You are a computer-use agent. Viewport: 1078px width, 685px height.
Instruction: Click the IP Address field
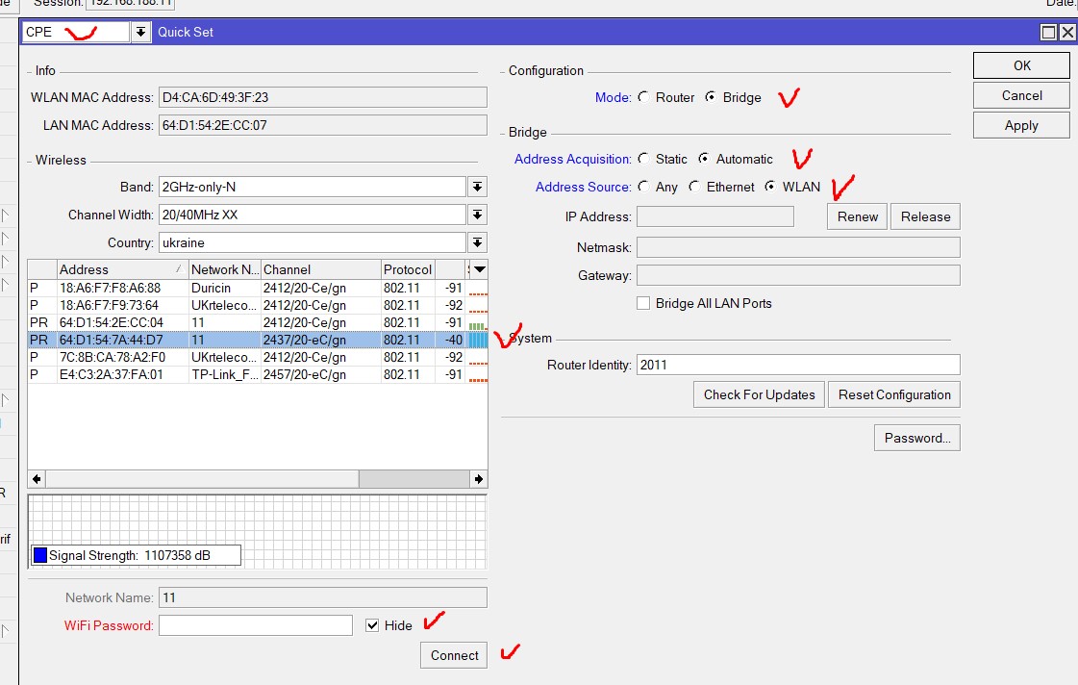coord(715,216)
